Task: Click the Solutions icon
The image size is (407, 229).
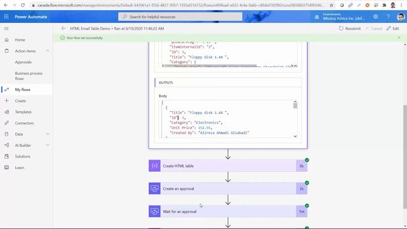Action: point(7,156)
